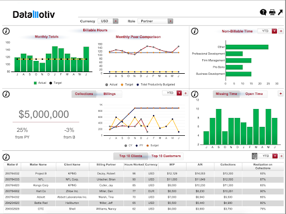286x214 pixels.
Task: Open info icon for Missing Time panel
Action: [194, 94]
